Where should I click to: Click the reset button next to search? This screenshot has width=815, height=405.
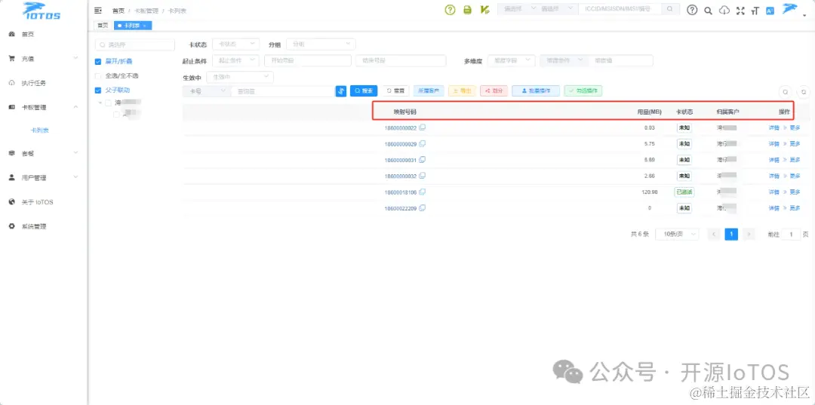click(x=396, y=91)
